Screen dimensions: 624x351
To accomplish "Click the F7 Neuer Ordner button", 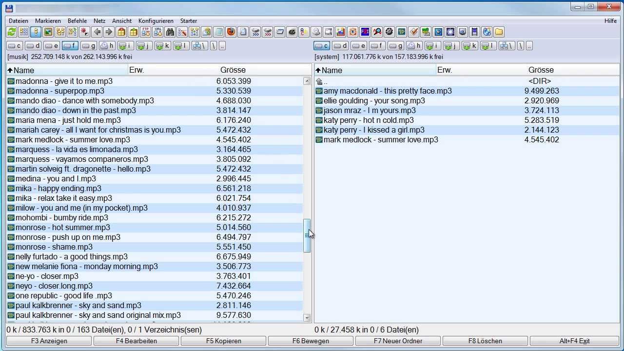I will tap(398, 341).
